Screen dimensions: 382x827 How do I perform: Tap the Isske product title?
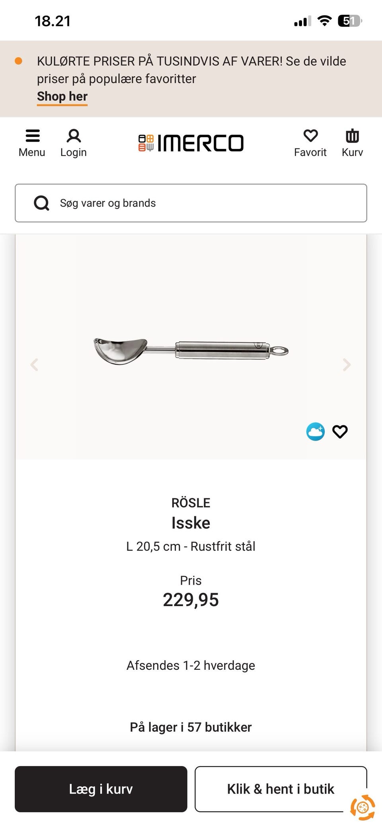(191, 523)
